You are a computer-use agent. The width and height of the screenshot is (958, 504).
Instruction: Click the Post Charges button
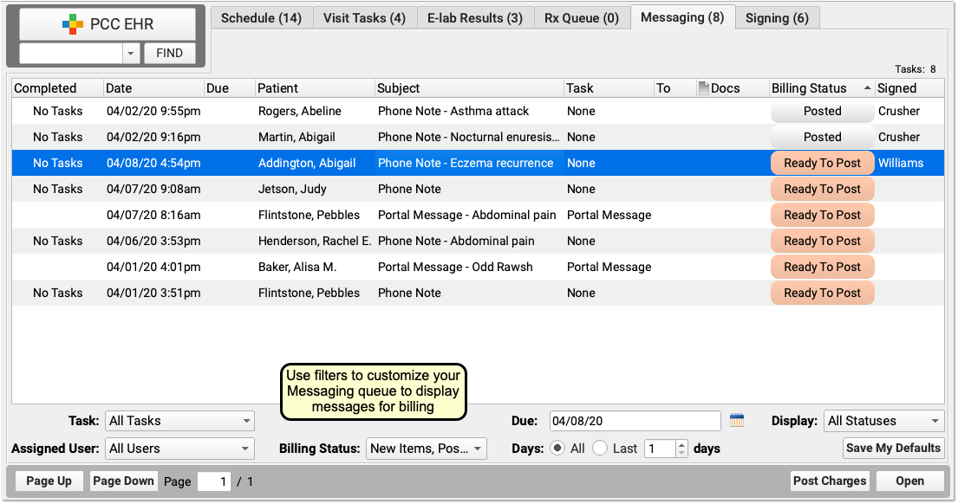coord(830,481)
